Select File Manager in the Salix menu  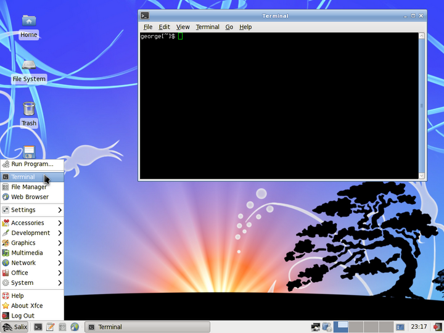tap(32, 187)
